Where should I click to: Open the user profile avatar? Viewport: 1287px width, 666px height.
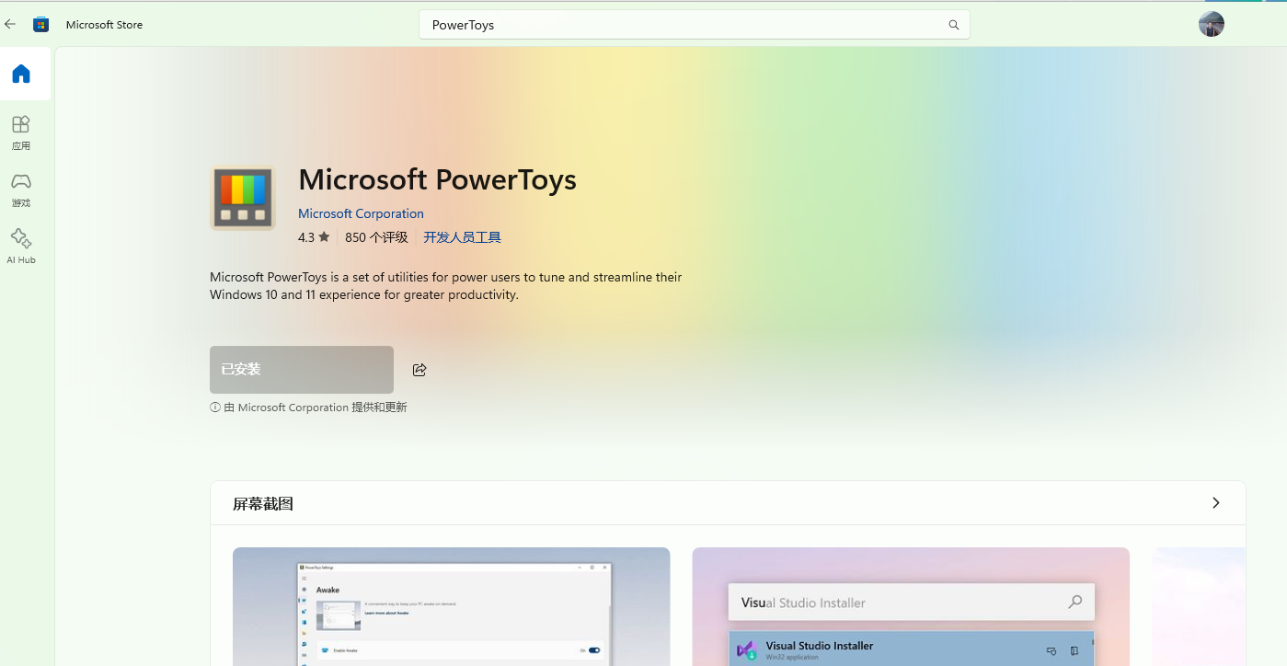[x=1212, y=24]
